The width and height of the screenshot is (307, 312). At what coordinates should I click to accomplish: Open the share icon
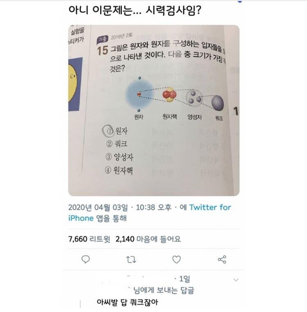click(222, 260)
